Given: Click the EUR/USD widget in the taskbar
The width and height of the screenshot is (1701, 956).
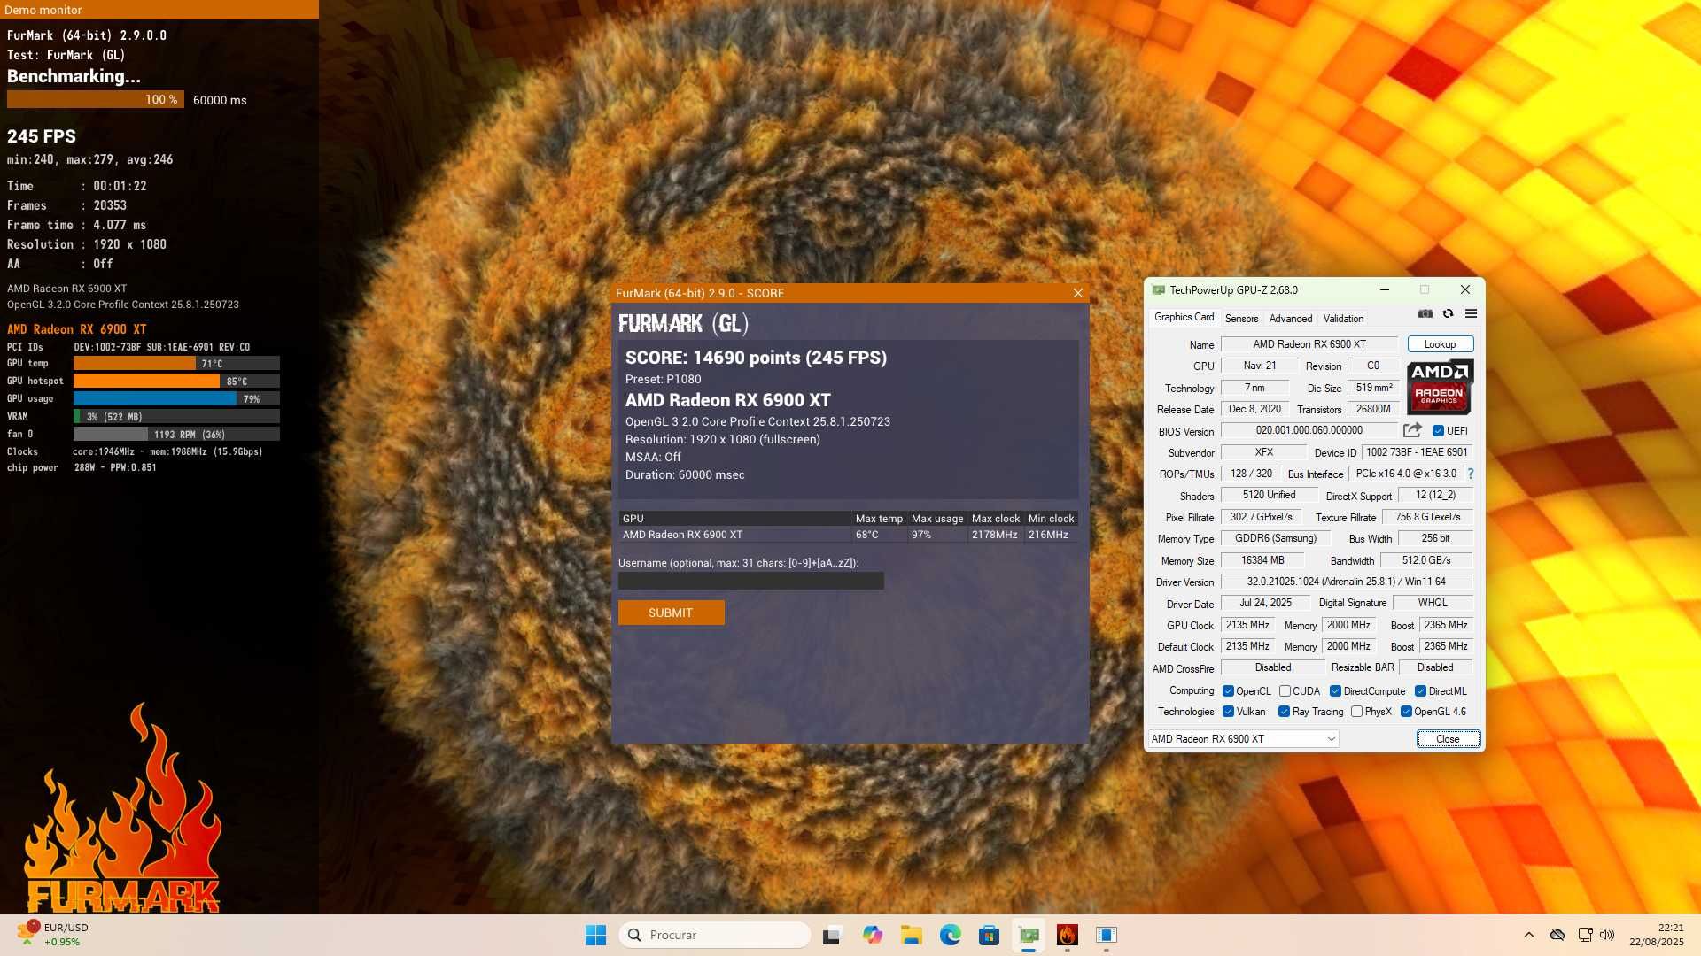Looking at the screenshot, I should [x=53, y=935].
